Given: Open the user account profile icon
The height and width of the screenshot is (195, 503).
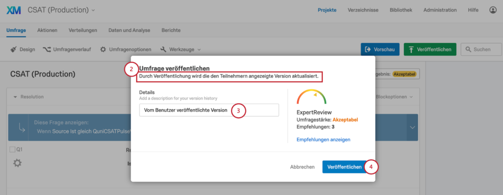Looking at the screenshot, I should (493, 10).
